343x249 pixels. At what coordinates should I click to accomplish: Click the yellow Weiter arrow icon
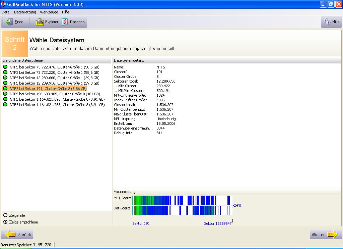click(x=333, y=235)
